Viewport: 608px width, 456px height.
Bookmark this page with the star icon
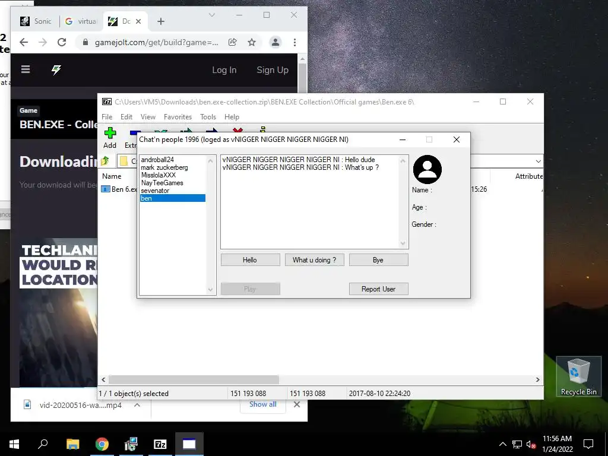252,42
